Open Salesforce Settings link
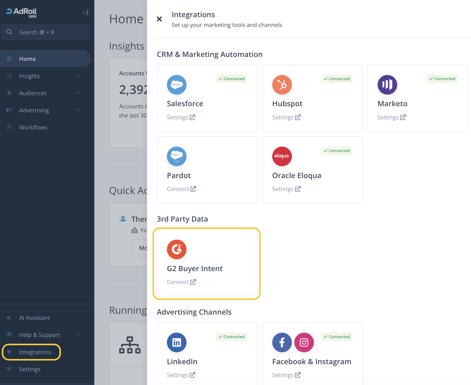 (x=181, y=117)
